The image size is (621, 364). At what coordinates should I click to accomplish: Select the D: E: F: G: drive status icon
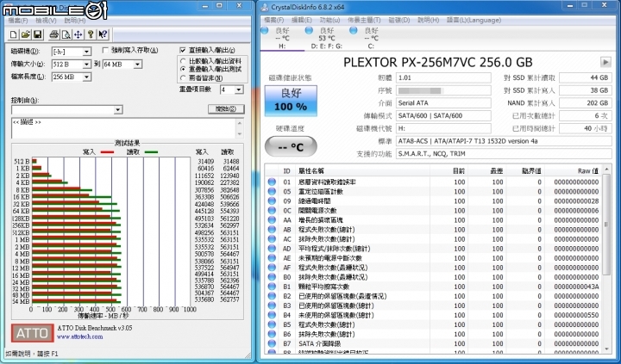point(310,30)
